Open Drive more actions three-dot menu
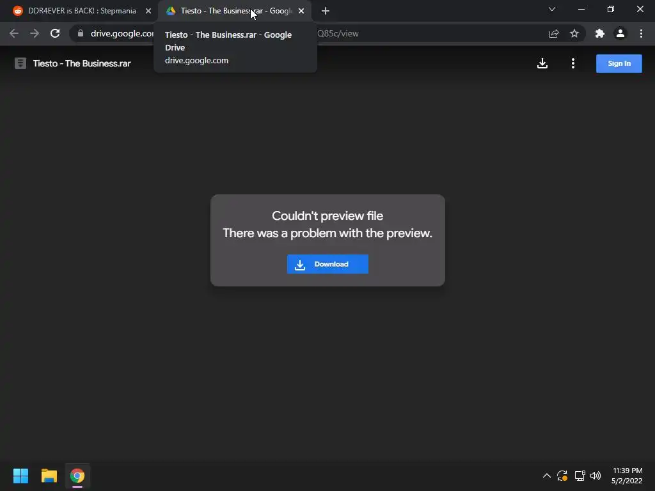This screenshot has height=491, width=655. coord(573,63)
